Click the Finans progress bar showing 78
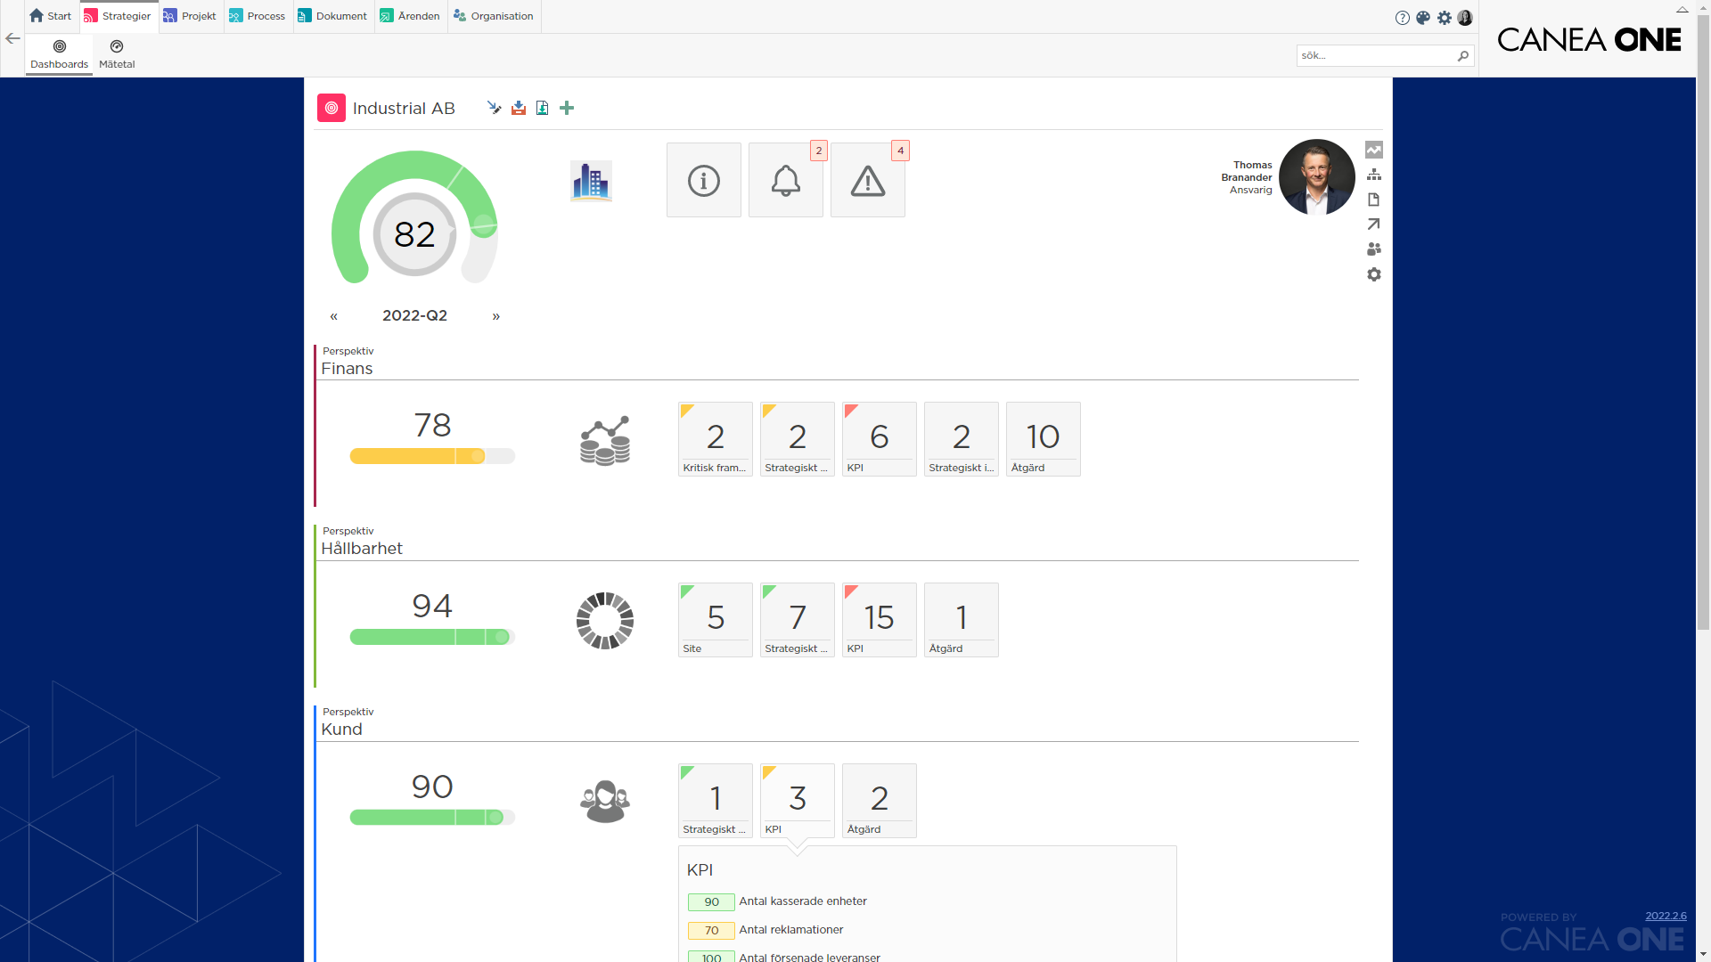 click(432, 456)
